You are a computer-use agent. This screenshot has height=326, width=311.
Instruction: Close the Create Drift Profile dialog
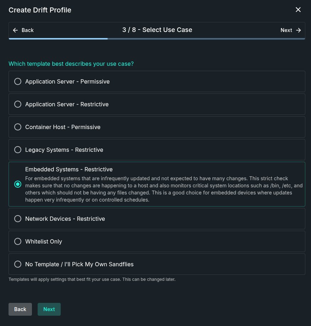click(298, 10)
